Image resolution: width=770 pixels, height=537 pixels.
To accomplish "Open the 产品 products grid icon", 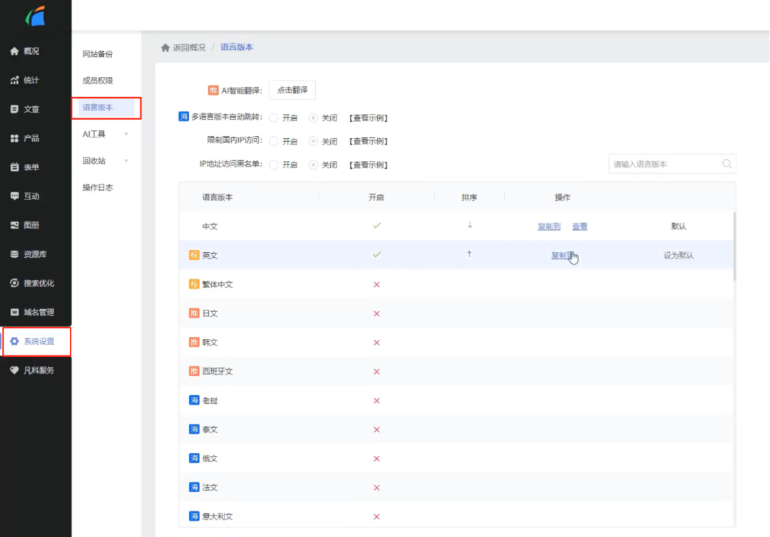I will (x=14, y=138).
